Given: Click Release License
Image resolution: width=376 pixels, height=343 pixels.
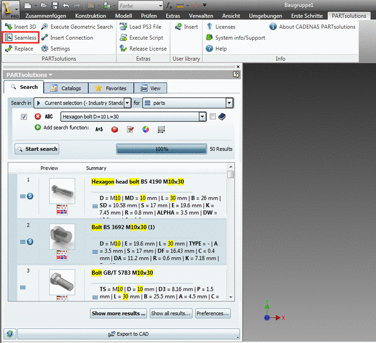Looking at the screenshot, I should 143,49.
